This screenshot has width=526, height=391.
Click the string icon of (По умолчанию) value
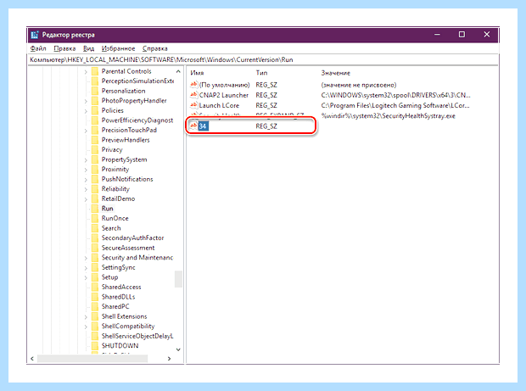pos(193,85)
